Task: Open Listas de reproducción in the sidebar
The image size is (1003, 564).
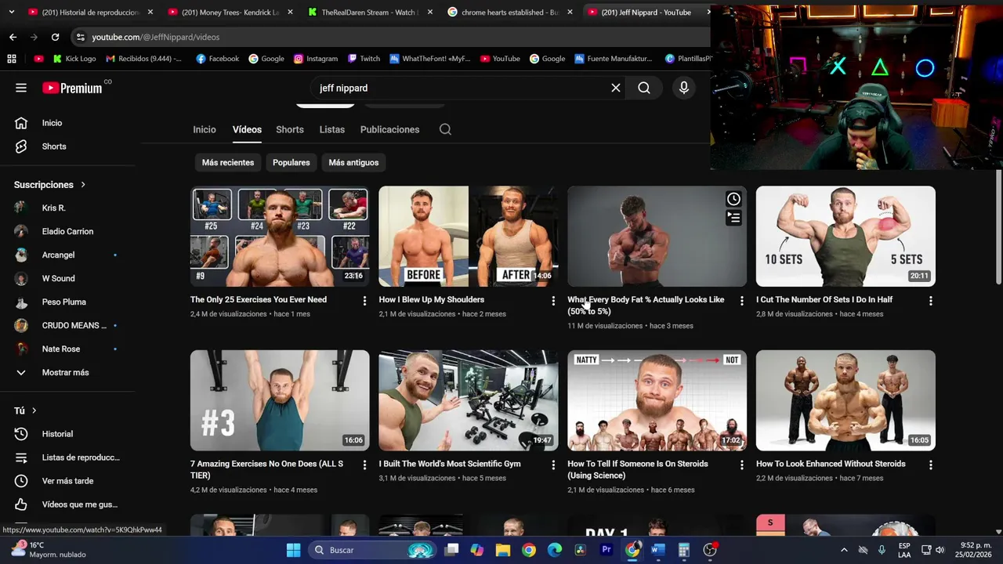Action: click(81, 457)
